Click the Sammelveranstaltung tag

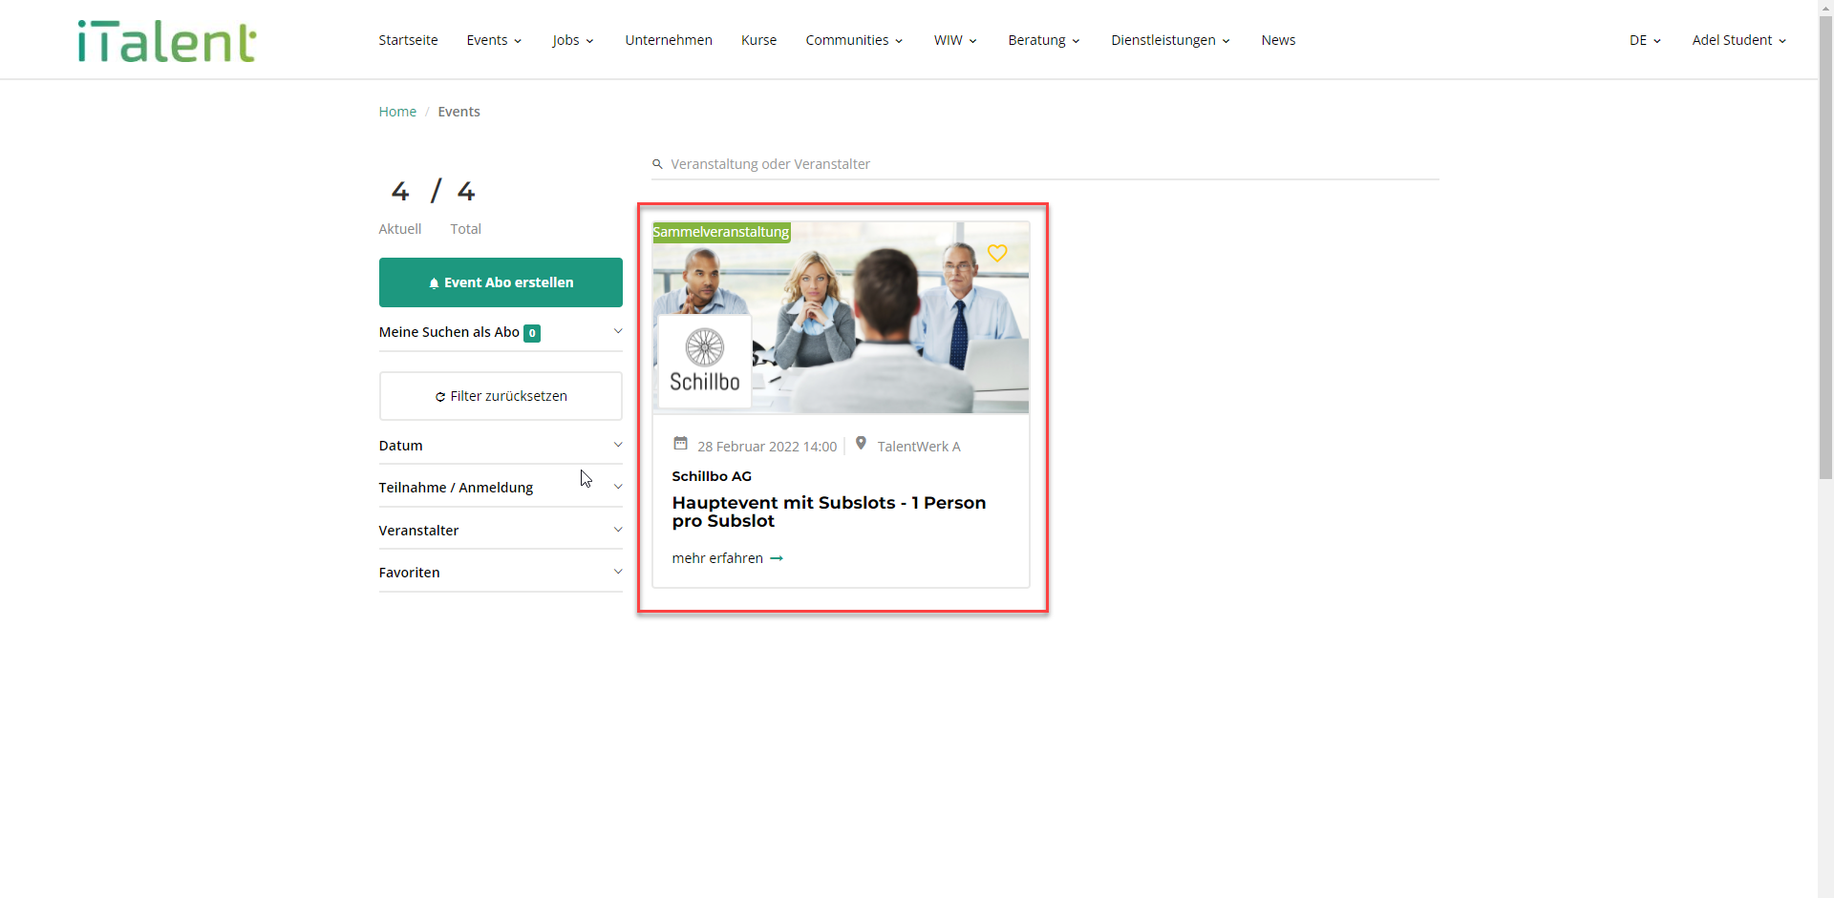click(x=721, y=232)
